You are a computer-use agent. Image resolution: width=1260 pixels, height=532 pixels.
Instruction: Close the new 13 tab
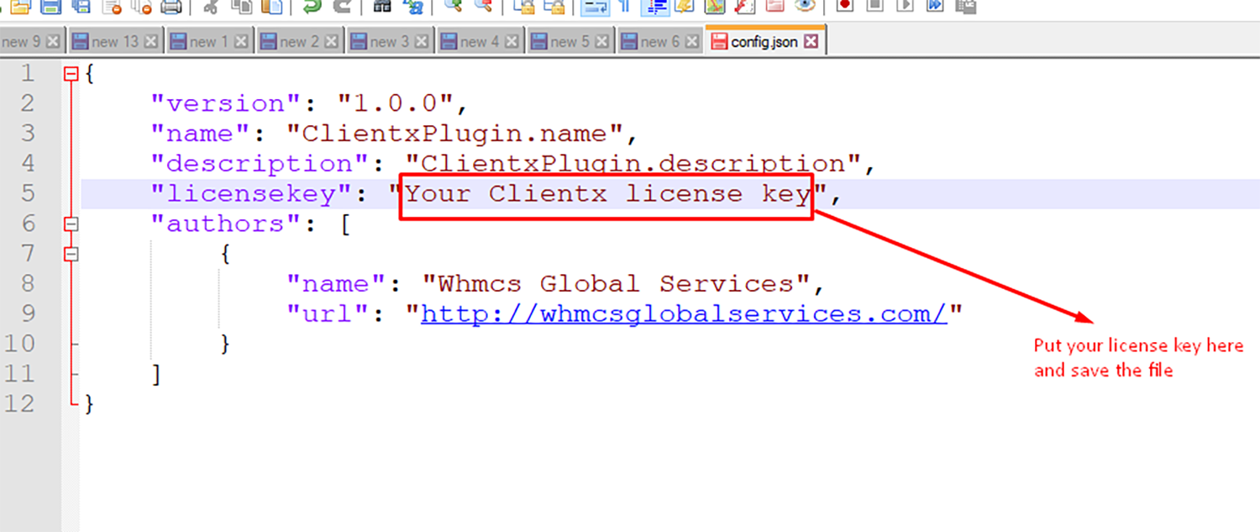click(x=151, y=41)
